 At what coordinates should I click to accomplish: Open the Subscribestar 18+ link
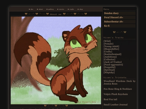(120, 22)
